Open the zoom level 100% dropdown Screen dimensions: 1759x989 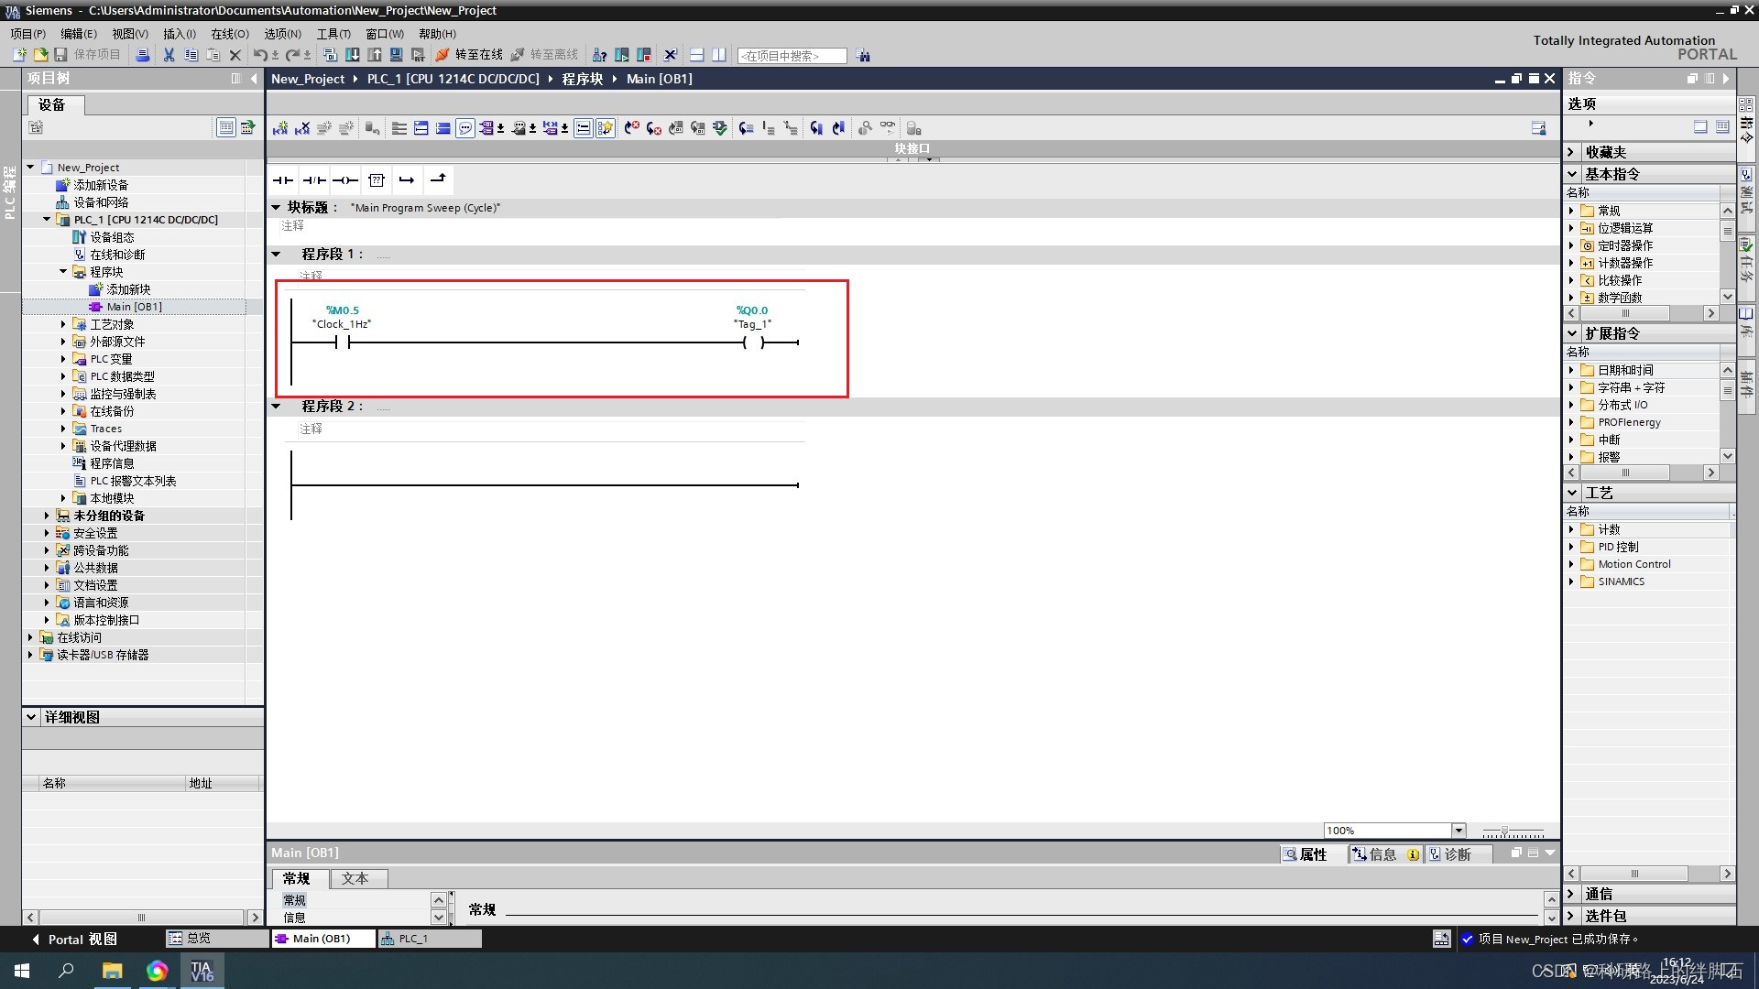1459,831
